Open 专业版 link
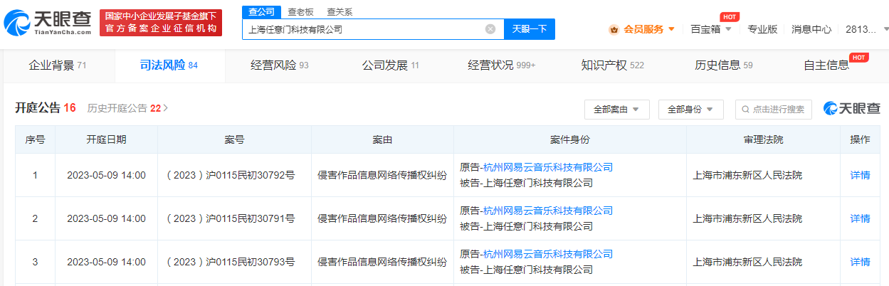This screenshot has height=286, width=889. point(762,29)
